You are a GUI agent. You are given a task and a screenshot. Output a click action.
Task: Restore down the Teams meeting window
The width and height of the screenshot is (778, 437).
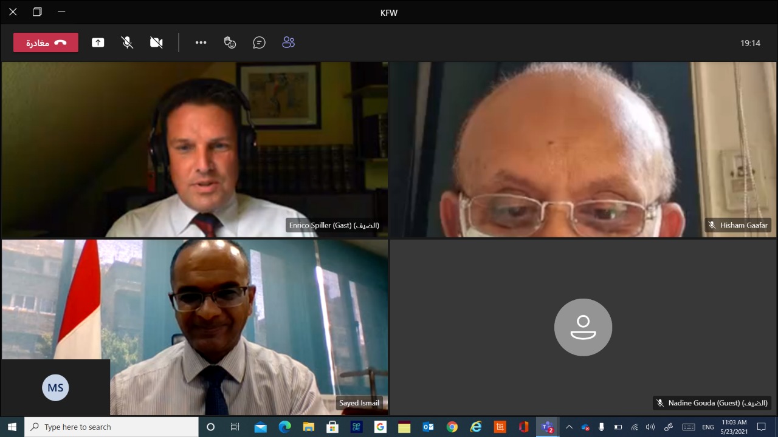[x=37, y=12]
